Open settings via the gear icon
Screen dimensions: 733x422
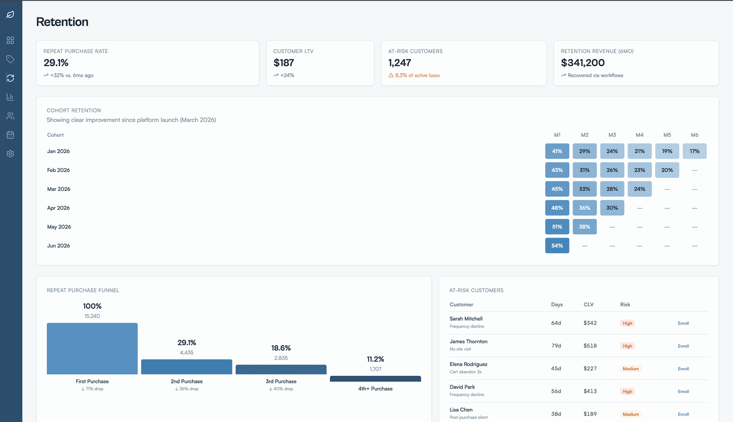click(x=10, y=154)
